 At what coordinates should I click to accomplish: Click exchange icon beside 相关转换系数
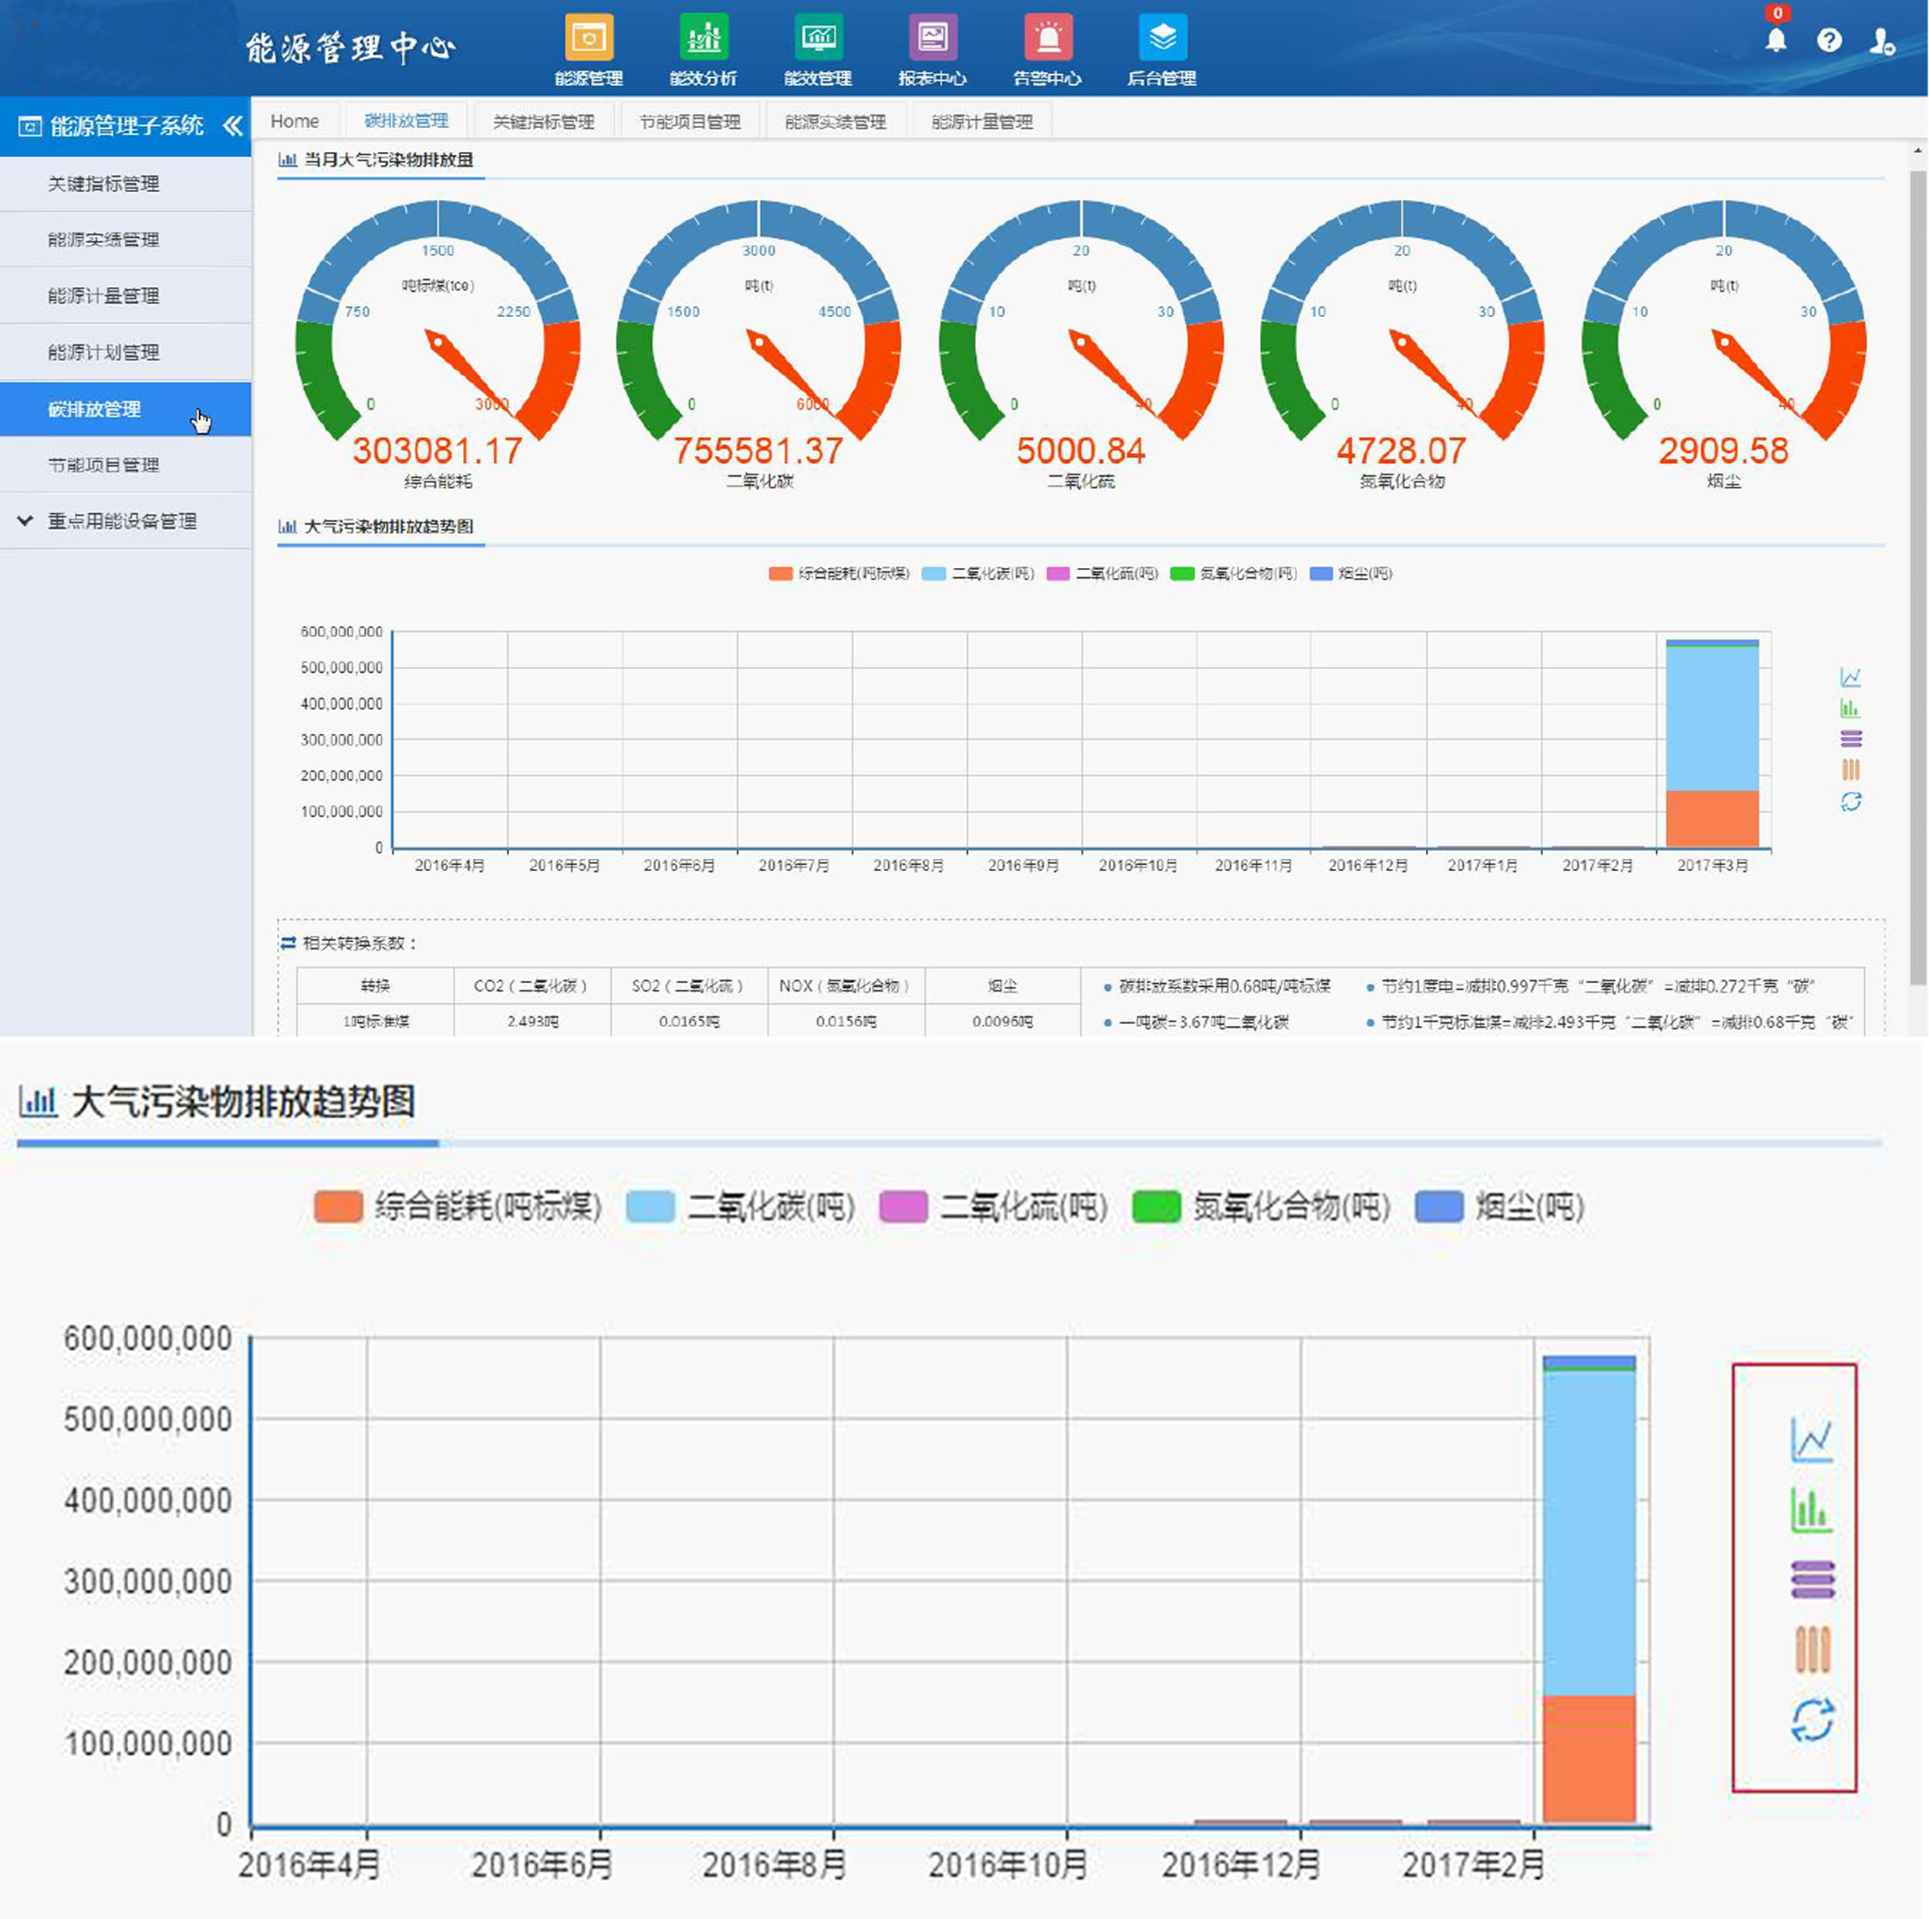289,943
